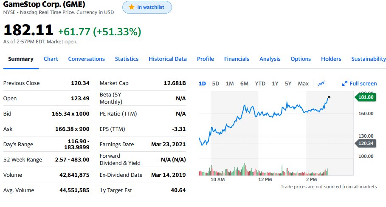Click the NYSE - Nasdaq Real Time Price subtitle
The width and height of the screenshot is (386, 207).
click(x=59, y=12)
